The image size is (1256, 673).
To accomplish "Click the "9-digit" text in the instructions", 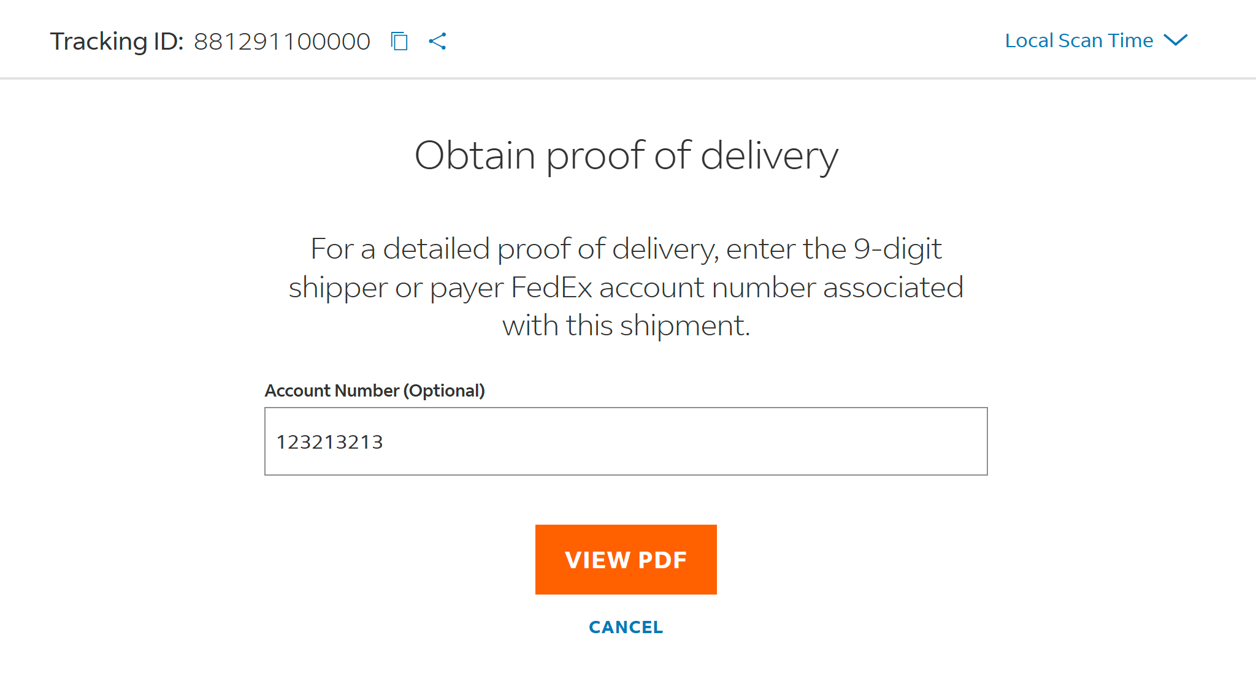I will point(897,249).
